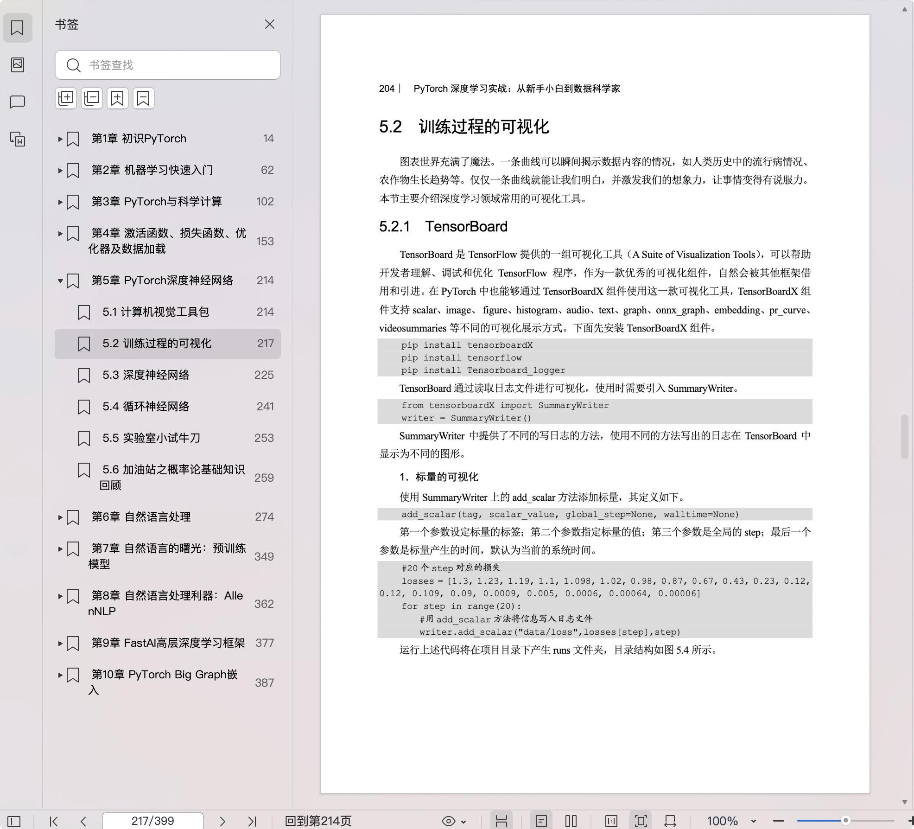
Task: Select two-page view icon
Action: click(x=571, y=821)
